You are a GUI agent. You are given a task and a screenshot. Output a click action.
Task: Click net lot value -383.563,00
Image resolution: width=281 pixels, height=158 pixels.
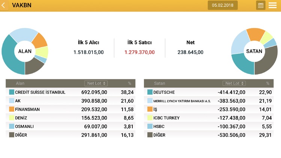(232, 101)
